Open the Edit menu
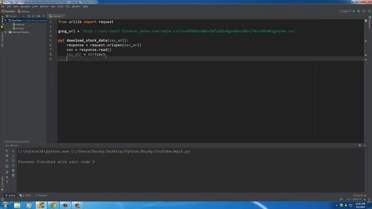The image size is (372, 209). [x=9, y=6]
